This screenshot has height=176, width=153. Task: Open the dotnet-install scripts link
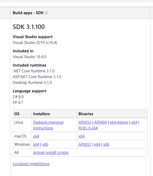pyautogui.click(x=51, y=153)
